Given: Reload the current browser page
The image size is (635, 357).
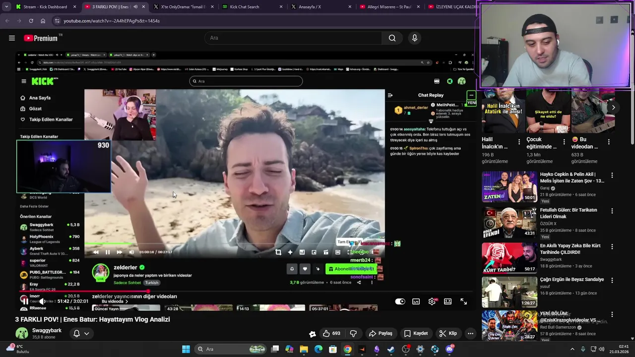Looking at the screenshot, I should point(31,21).
